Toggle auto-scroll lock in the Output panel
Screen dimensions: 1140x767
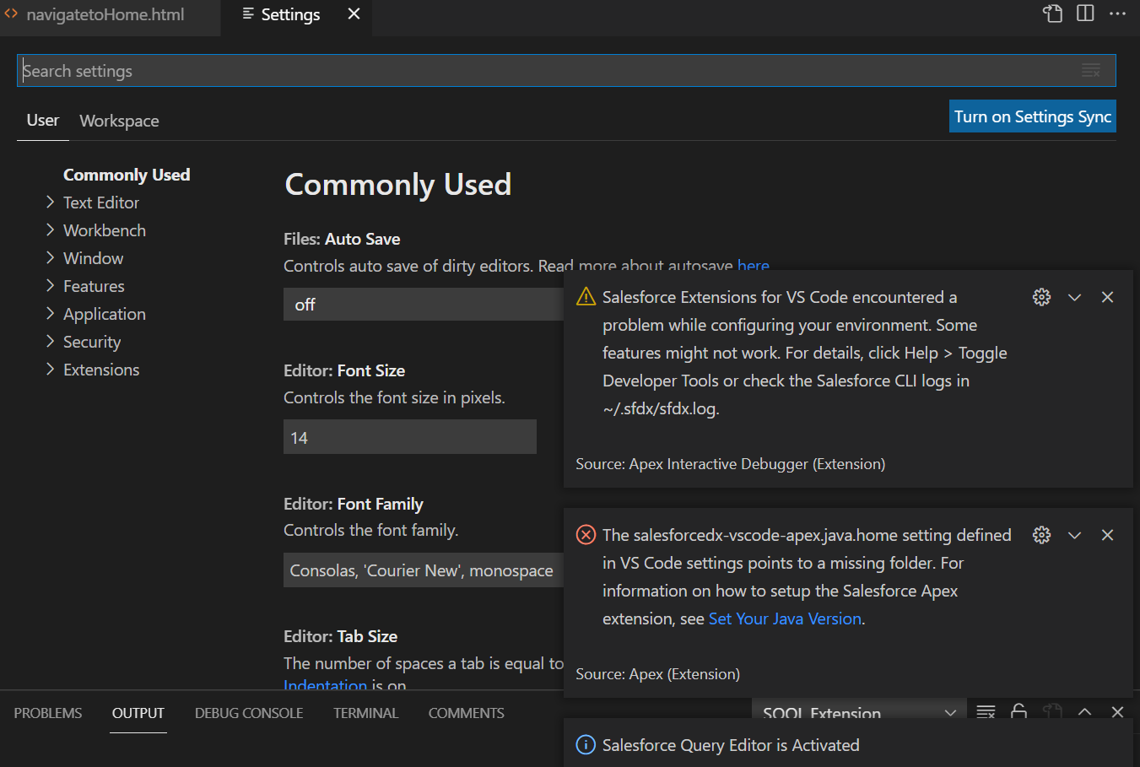tap(1018, 711)
